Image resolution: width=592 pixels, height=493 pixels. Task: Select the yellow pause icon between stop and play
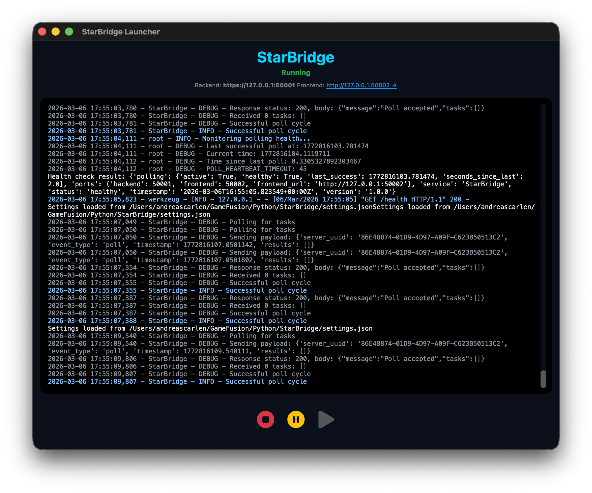(296, 420)
